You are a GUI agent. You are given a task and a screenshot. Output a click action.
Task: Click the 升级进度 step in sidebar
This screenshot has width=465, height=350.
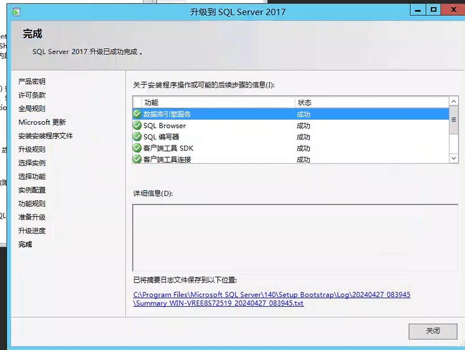tap(32, 231)
